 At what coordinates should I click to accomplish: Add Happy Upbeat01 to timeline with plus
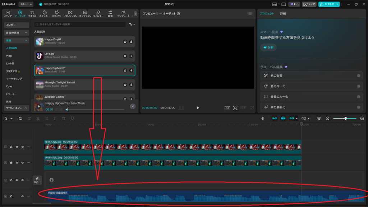pyautogui.click(x=131, y=70)
